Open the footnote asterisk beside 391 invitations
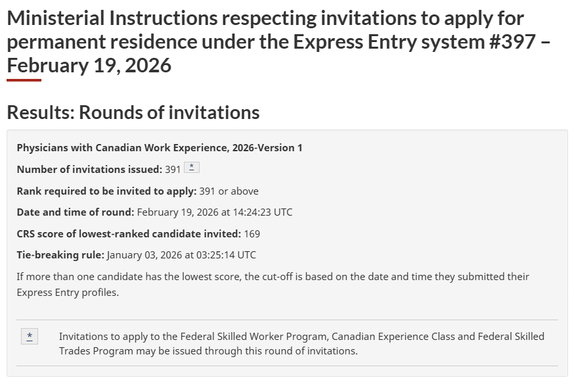The height and width of the screenshot is (384, 574). coord(191,168)
